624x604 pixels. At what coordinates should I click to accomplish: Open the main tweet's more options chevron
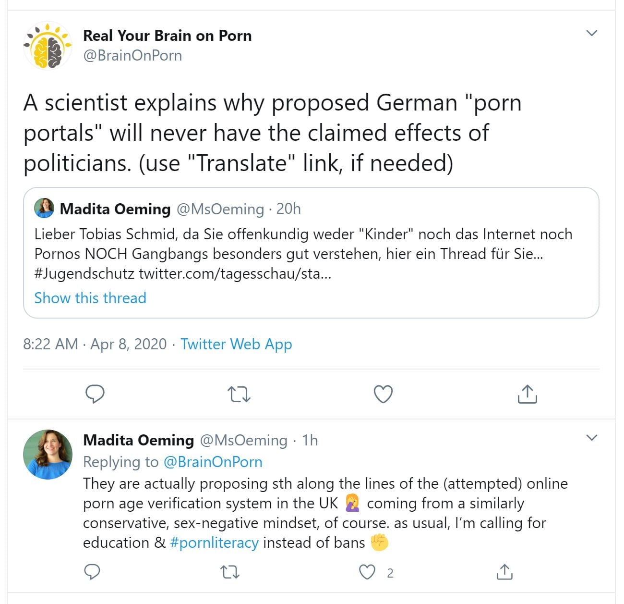[592, 33]
